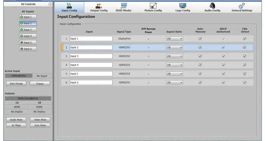Select Input 3 in AV Inputs
This screenshot has height=141, width=265.
pos(28,30)
